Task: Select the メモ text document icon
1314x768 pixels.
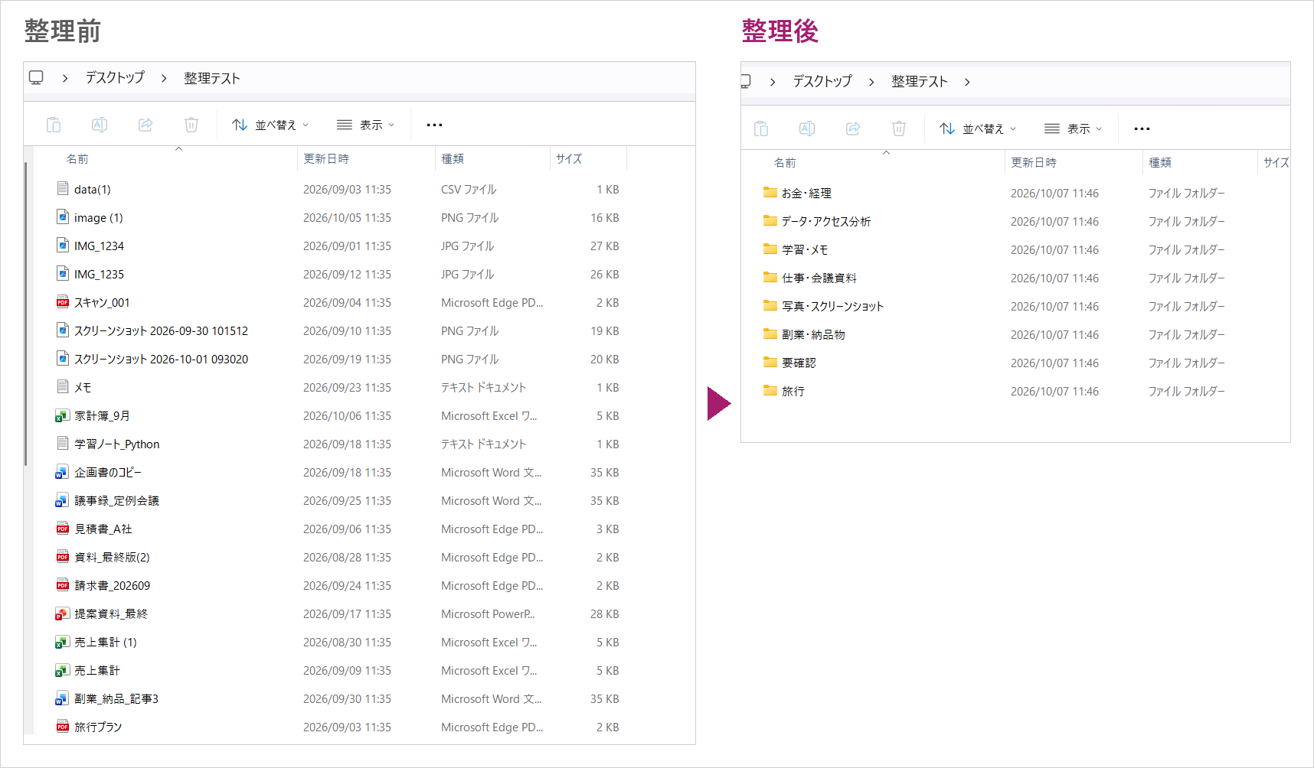Action: pyautogui.click(x=63, y=387)
